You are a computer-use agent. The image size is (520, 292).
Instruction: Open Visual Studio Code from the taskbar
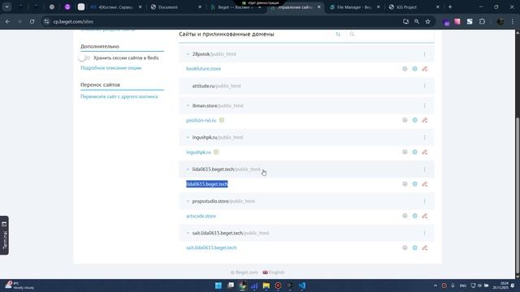301,286
